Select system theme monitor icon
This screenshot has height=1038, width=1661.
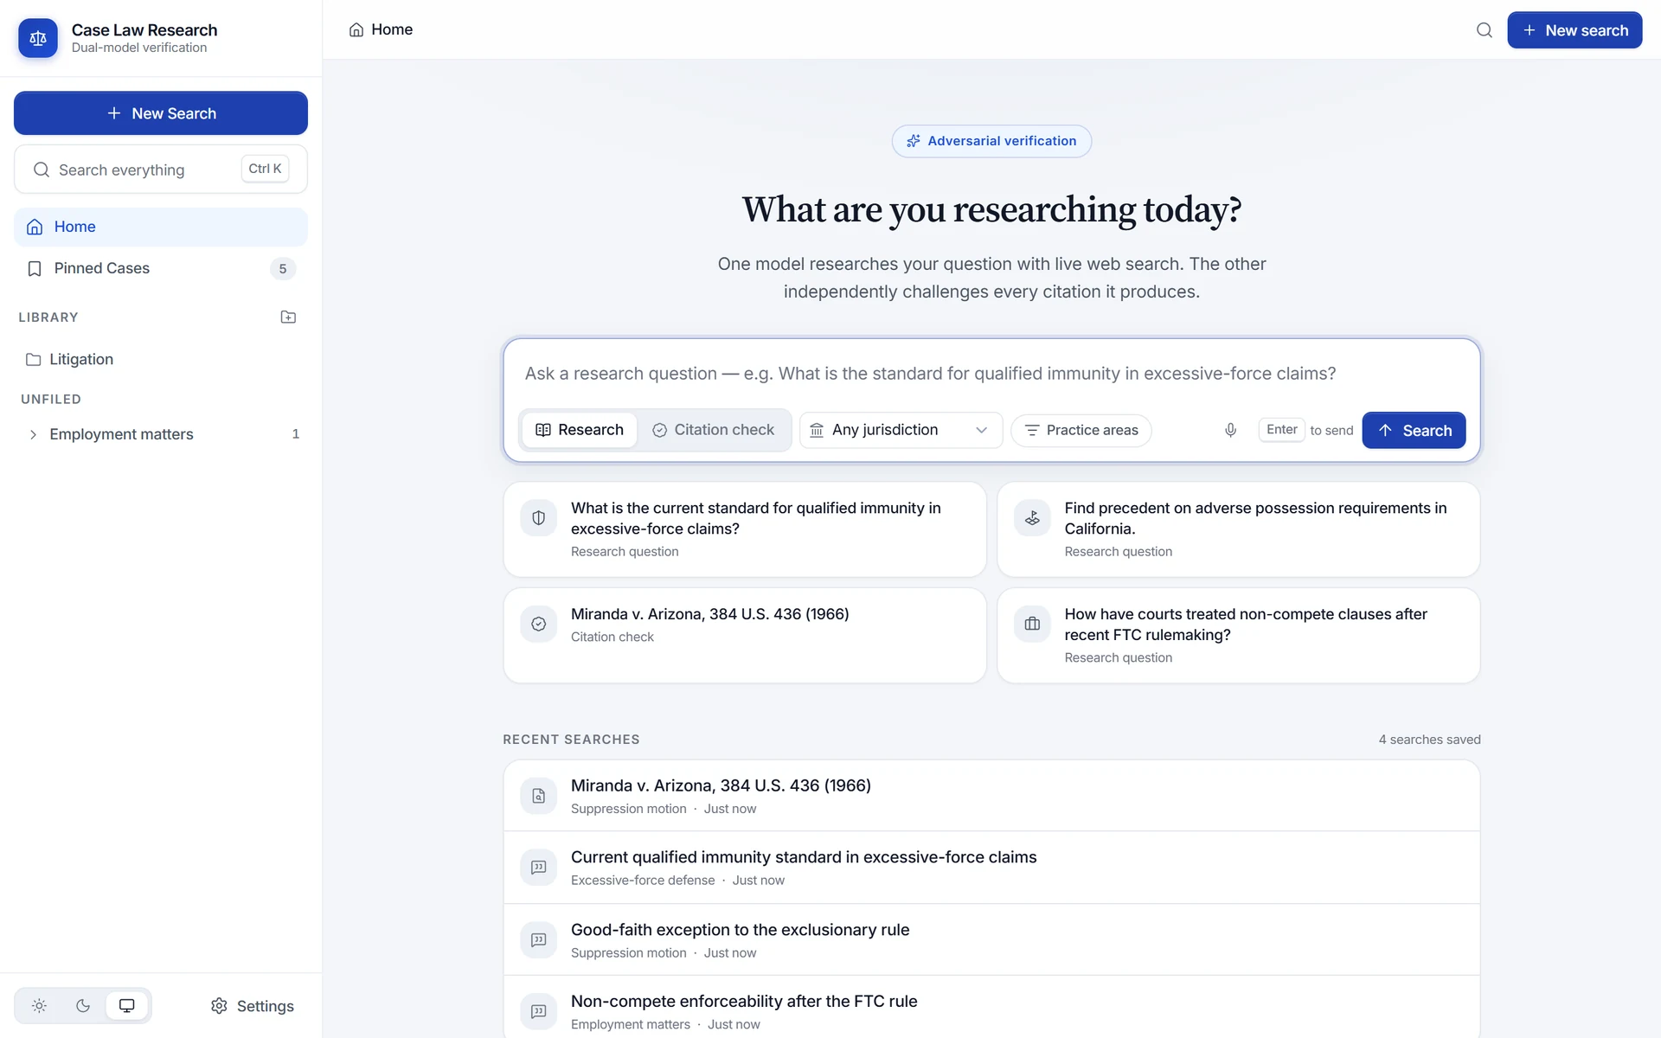click(x=127, y=1005)
